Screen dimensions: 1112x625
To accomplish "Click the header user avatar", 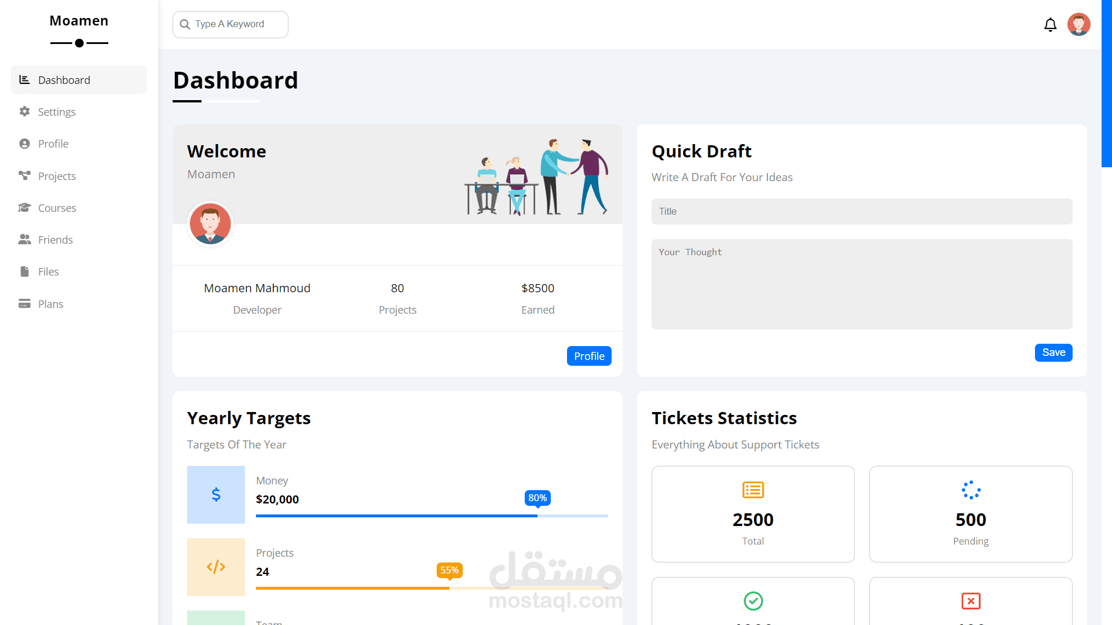I will (x=1079, y=24).
